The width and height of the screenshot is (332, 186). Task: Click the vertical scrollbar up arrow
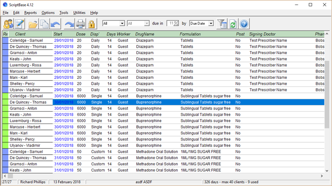327,34
